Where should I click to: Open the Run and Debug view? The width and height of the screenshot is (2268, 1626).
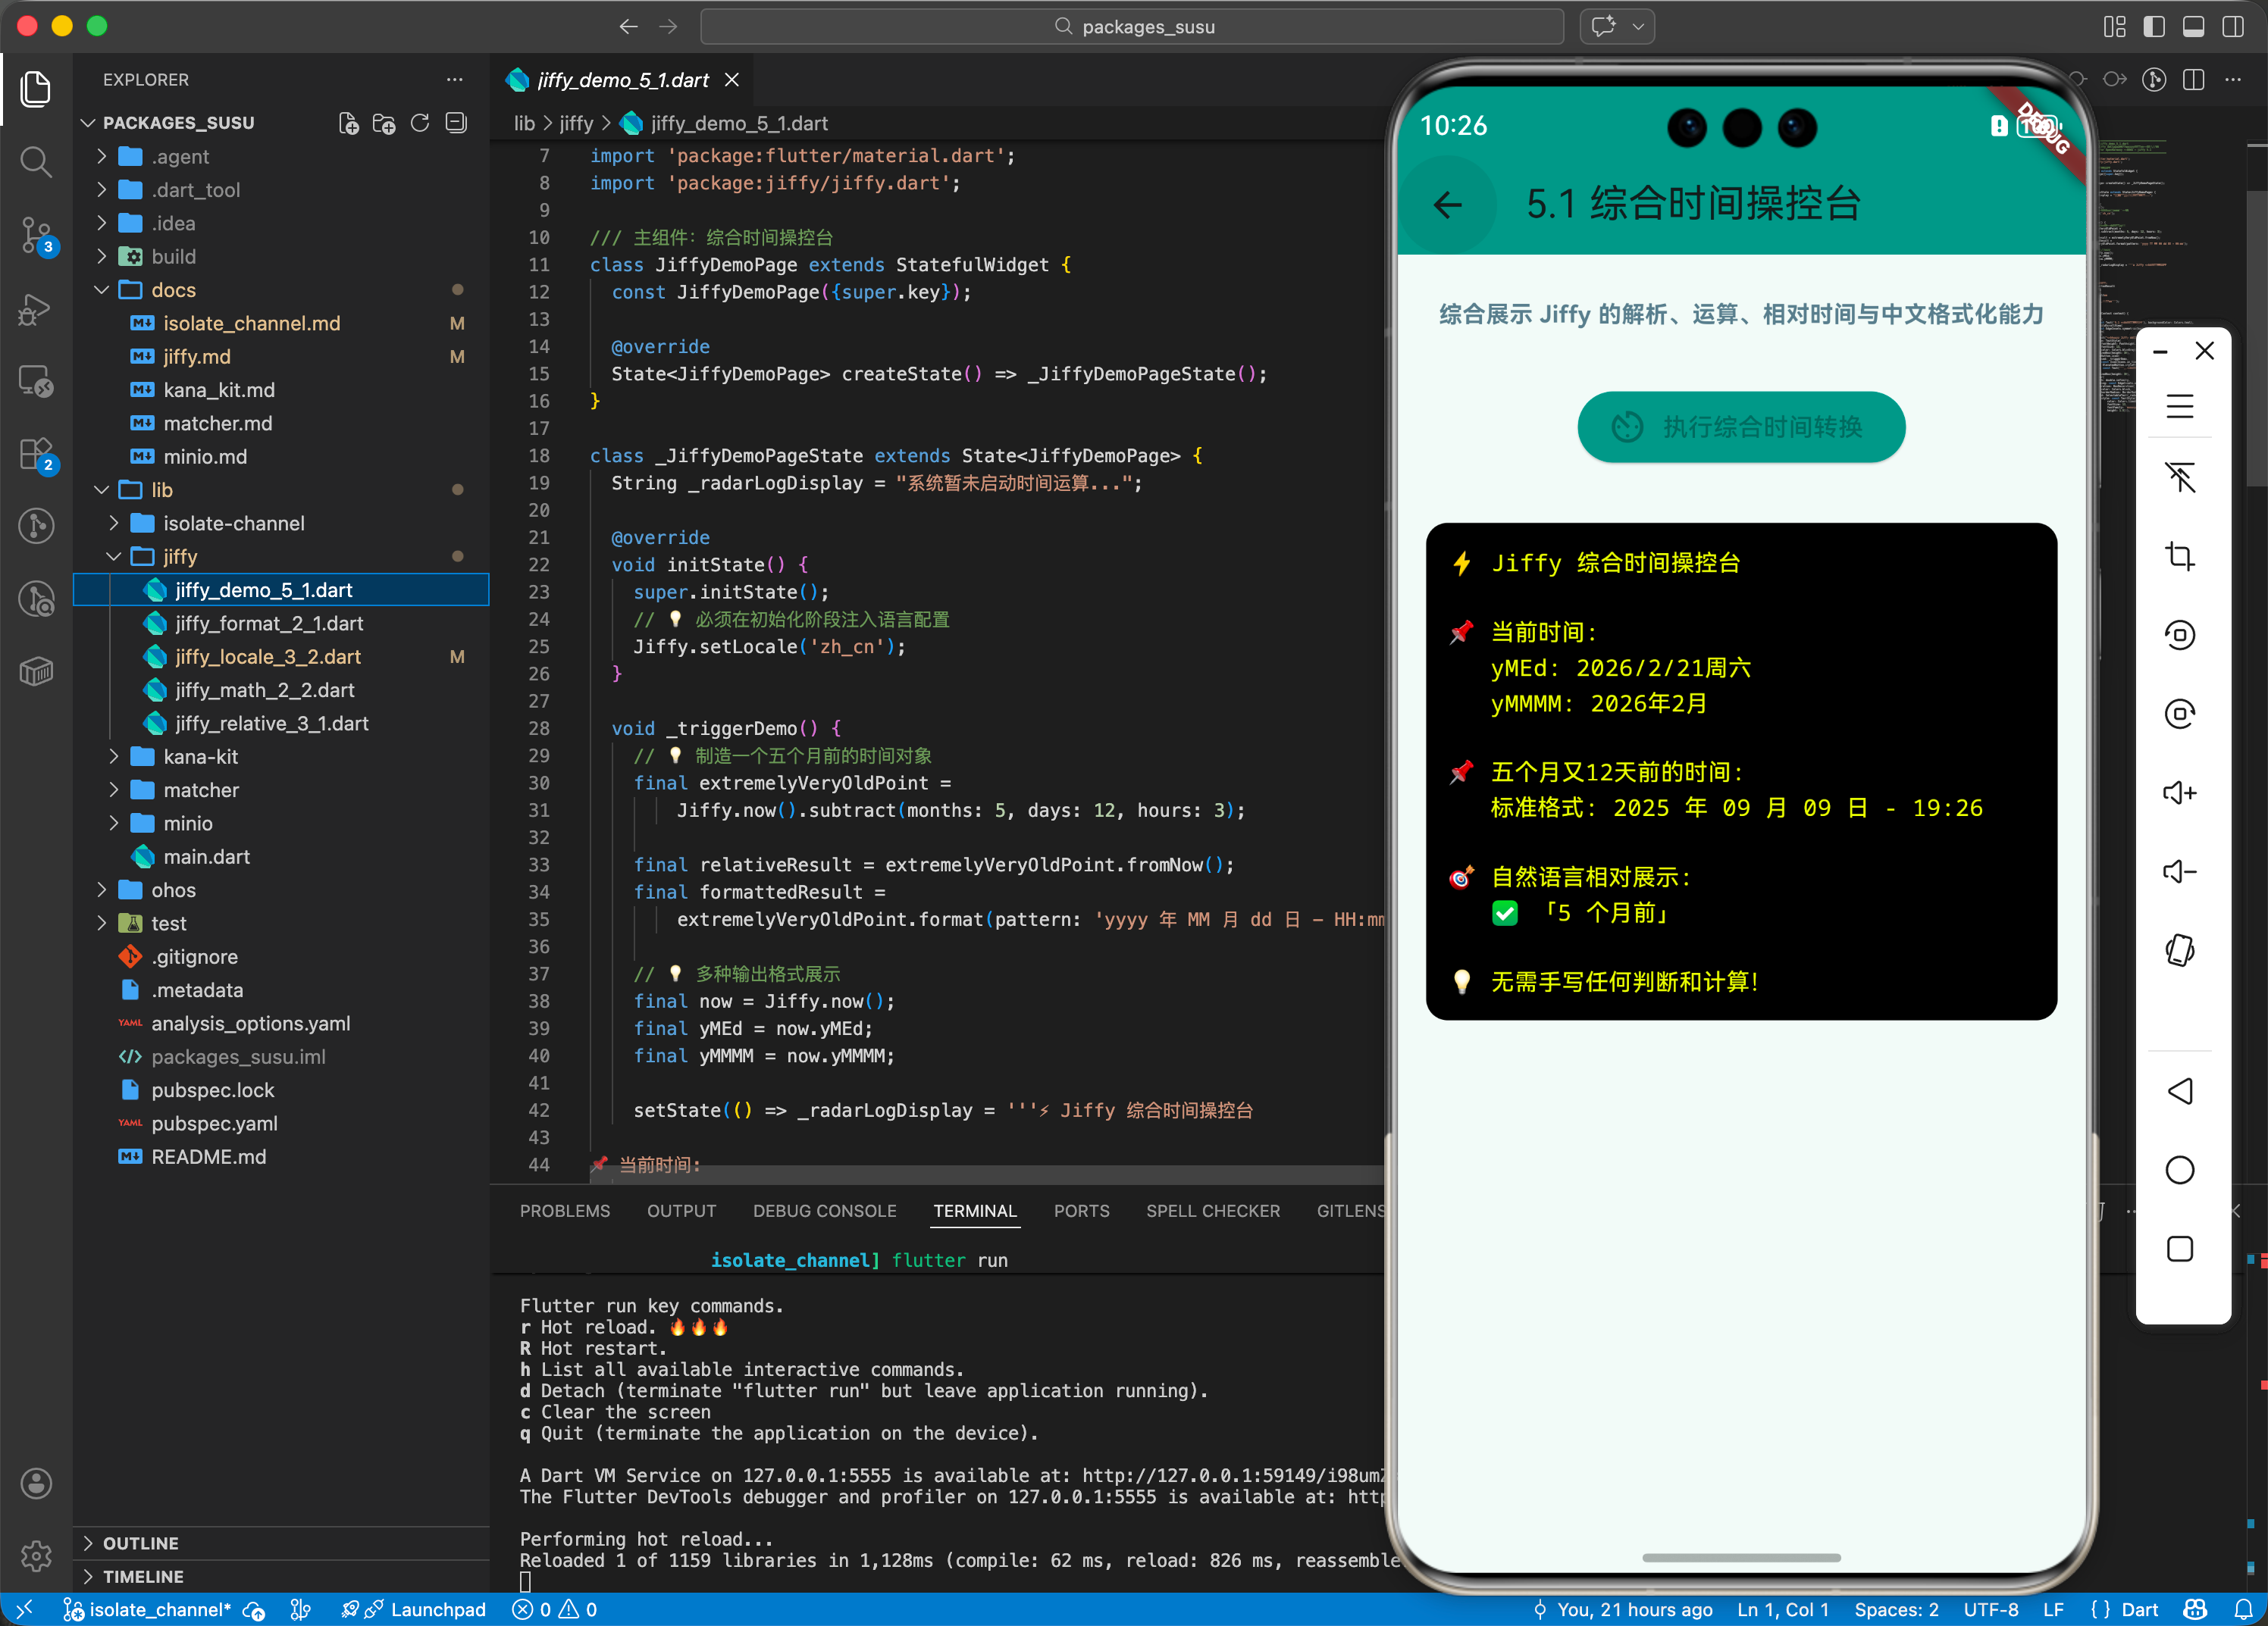(36, 309)
